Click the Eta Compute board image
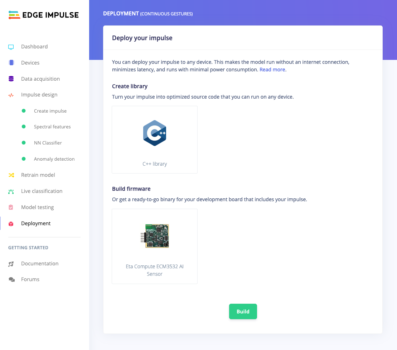The height and width of the screenshot is (350, 397). click(155, 236)
